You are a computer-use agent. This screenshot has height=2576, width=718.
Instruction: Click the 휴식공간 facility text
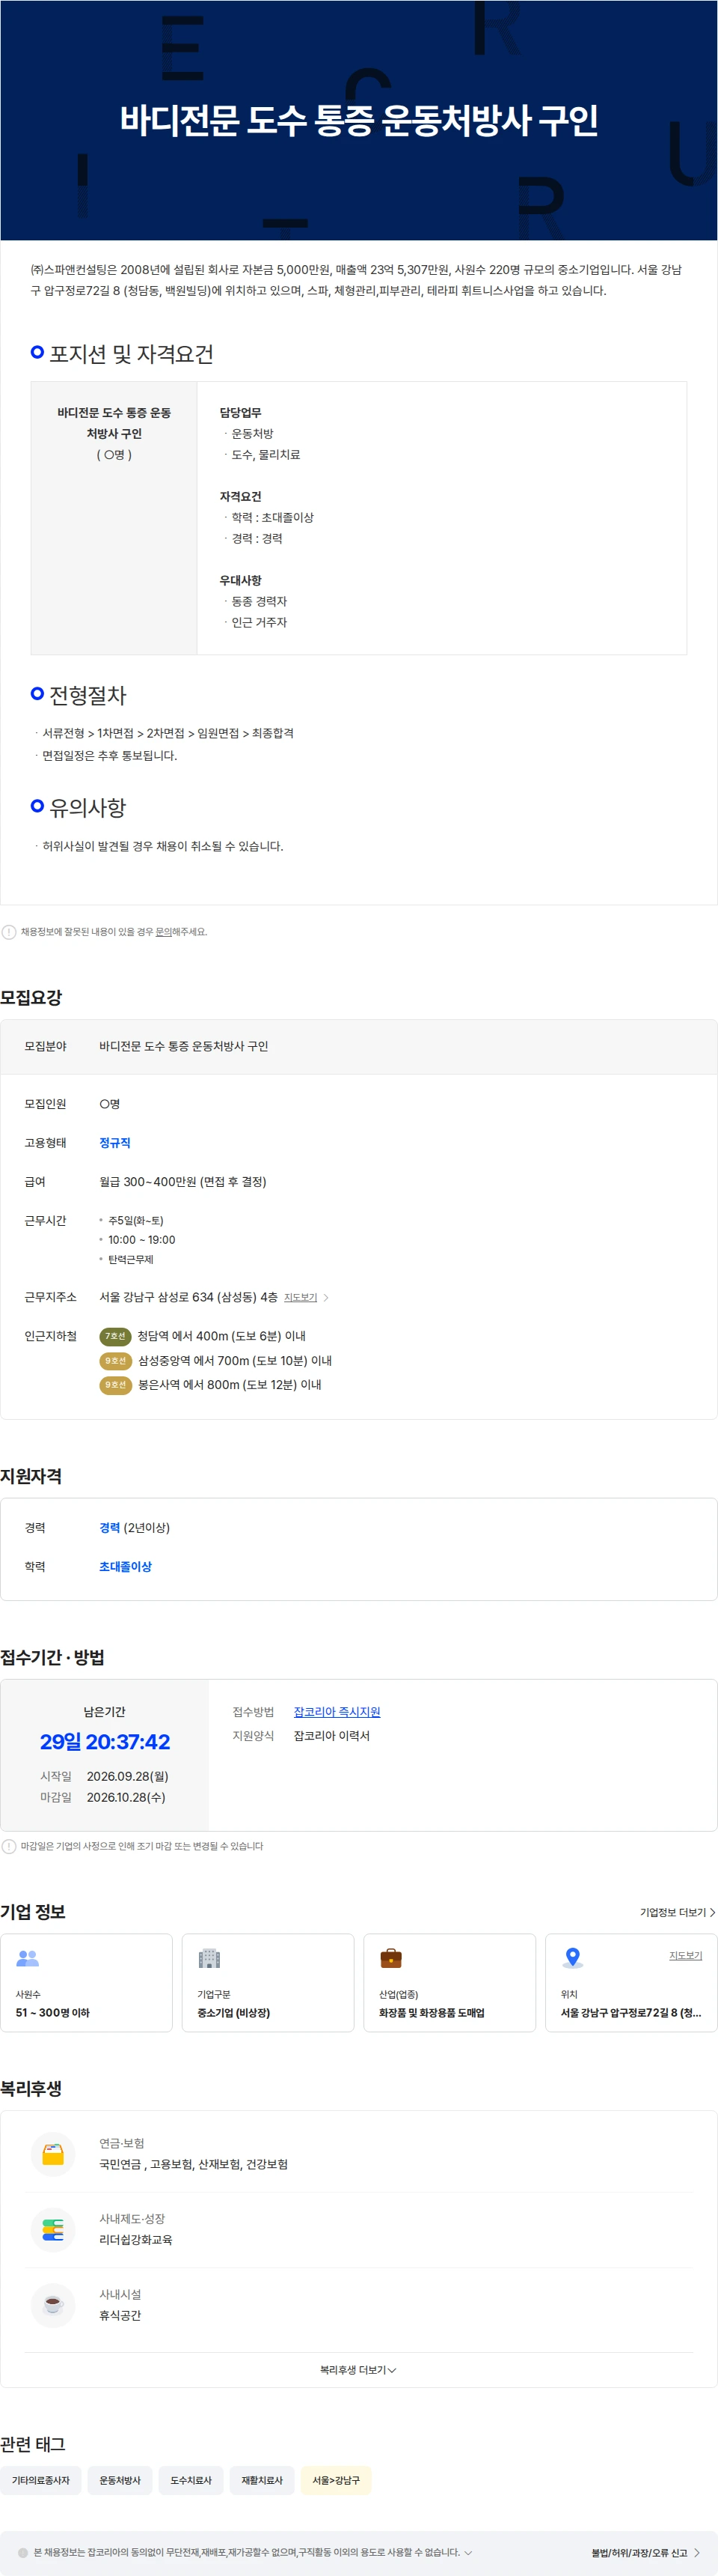click(120, 2315)
